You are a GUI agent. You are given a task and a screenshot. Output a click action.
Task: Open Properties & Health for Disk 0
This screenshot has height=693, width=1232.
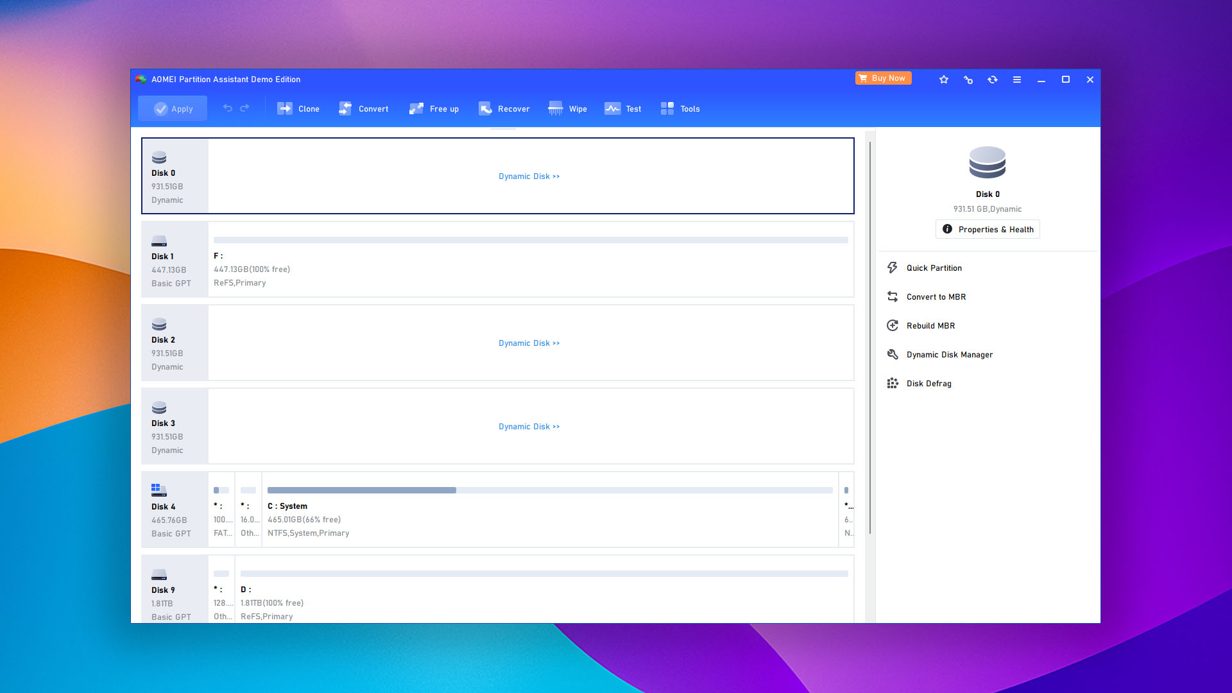click(988, 229)
